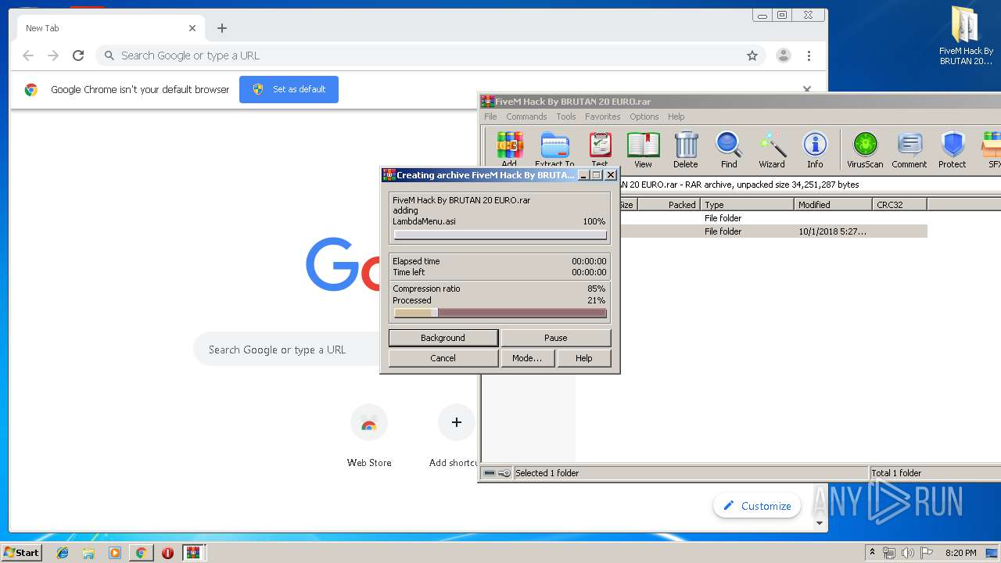Pause the archive creation
Viewport: 1001px width, 563px height.
tap(556, 338)
